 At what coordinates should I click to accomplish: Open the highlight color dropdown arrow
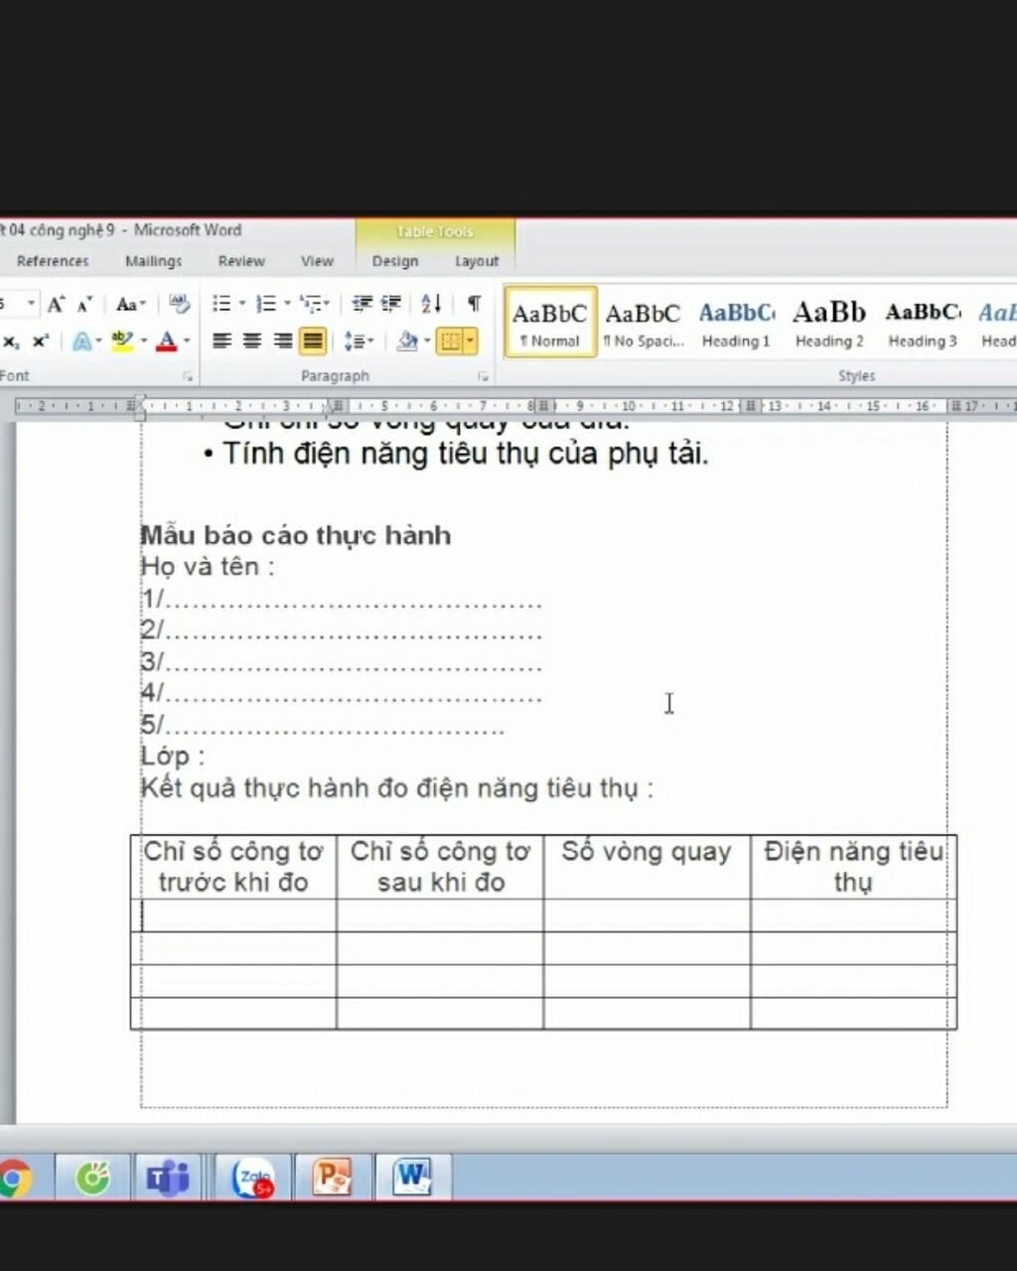(x=143, y=342)
